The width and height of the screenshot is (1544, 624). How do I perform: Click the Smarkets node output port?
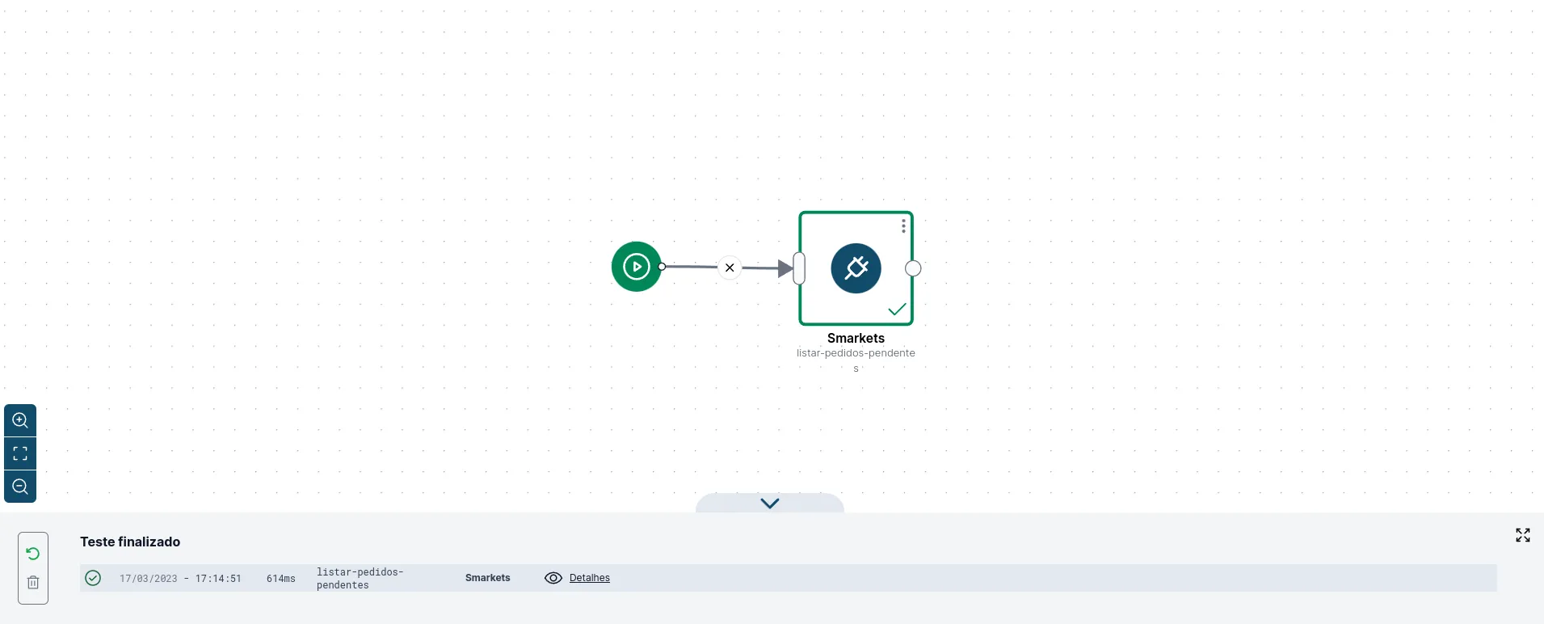(913, 268)
